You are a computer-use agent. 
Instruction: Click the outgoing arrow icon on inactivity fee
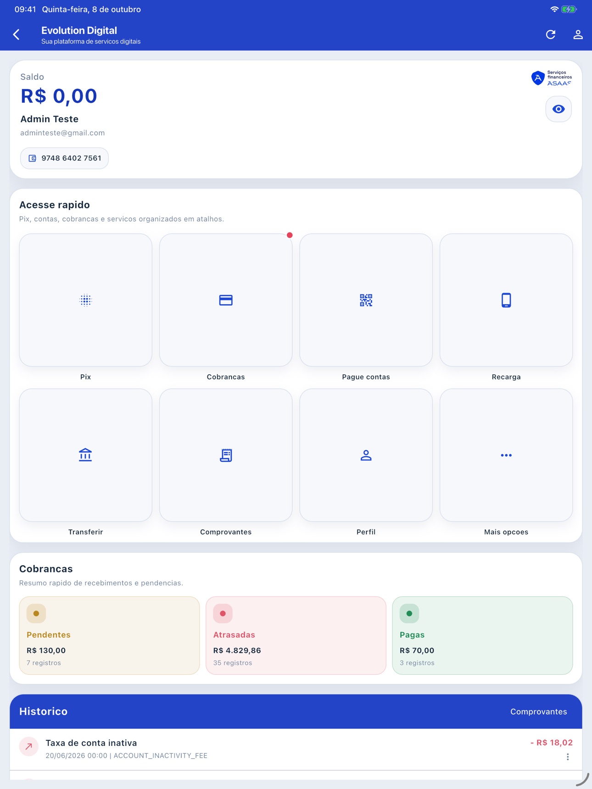pyautogui.click(x=29, y=746)
